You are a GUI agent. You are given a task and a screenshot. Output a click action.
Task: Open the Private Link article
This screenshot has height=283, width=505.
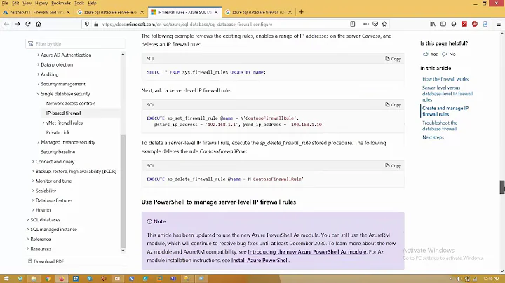(58, 132)
